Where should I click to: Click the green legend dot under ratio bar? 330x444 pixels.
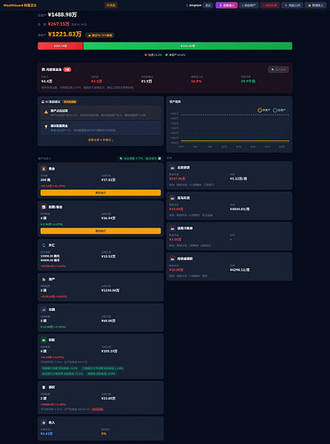click(167, 55)
